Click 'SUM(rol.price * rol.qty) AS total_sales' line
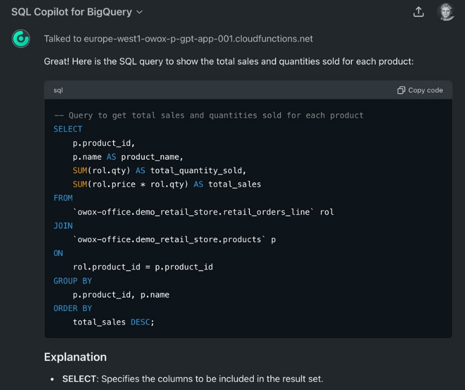The width and height of the screenshot is (465, 390). pyautogui.click(x=167, y=184)
